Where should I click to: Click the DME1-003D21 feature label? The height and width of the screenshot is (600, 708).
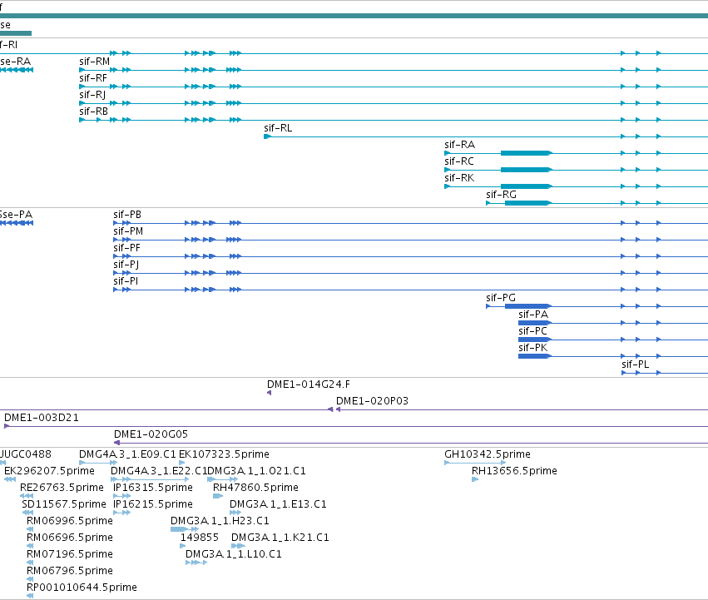pyautogui.click(x=42, y=418)
